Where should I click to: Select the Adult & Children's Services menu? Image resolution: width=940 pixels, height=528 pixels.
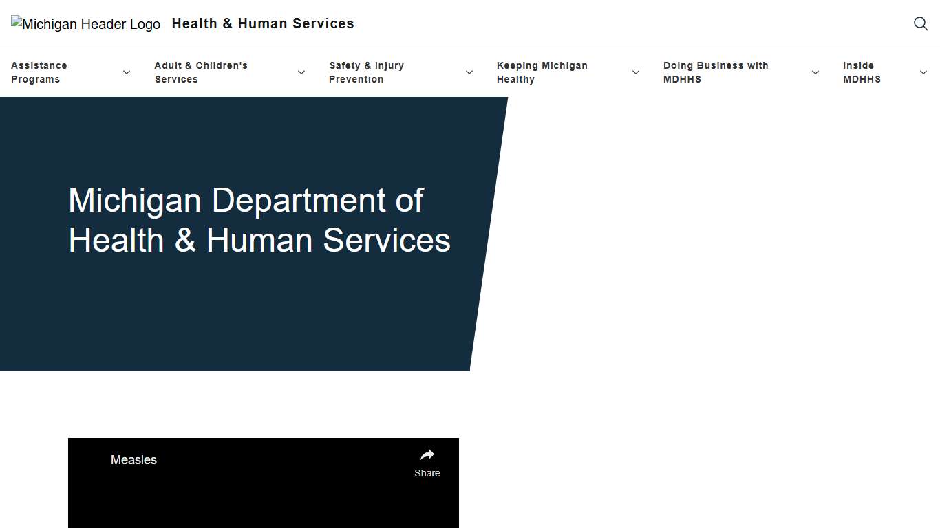(201, 71)
